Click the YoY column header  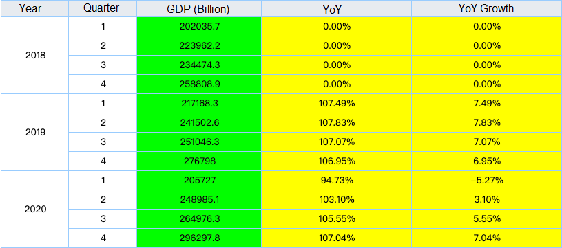[x=336, y=8]
